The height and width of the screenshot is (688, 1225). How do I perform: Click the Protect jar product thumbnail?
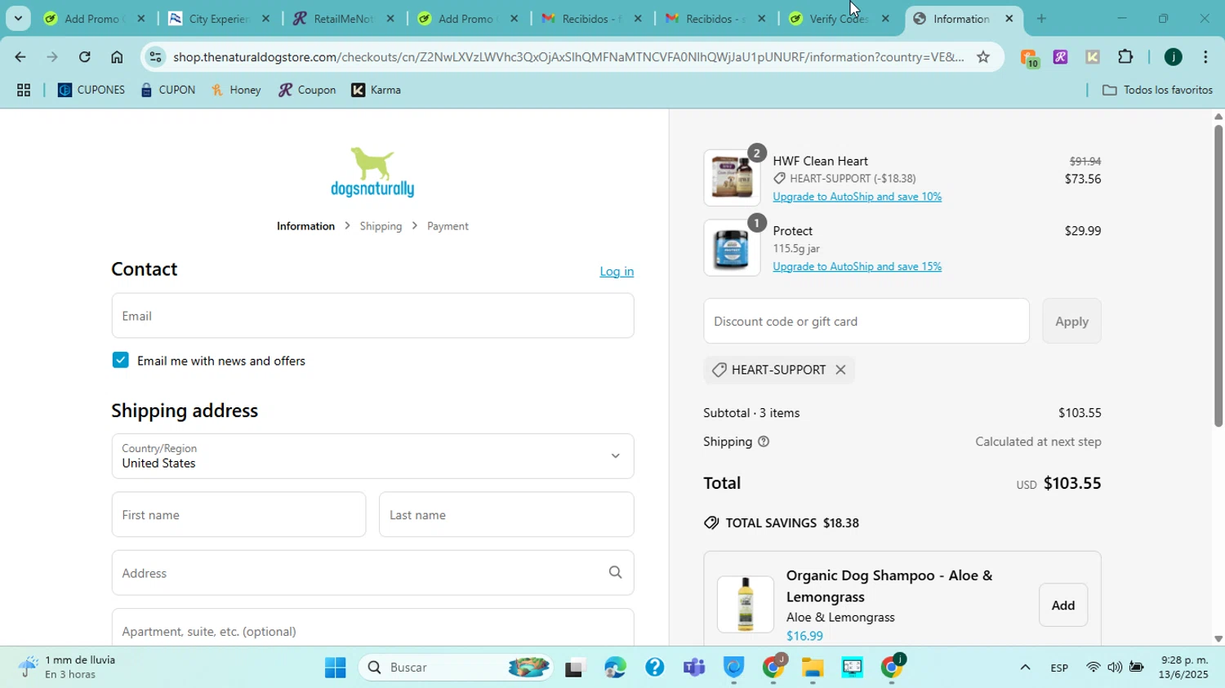pyautogui.click(x=732, y=248)
